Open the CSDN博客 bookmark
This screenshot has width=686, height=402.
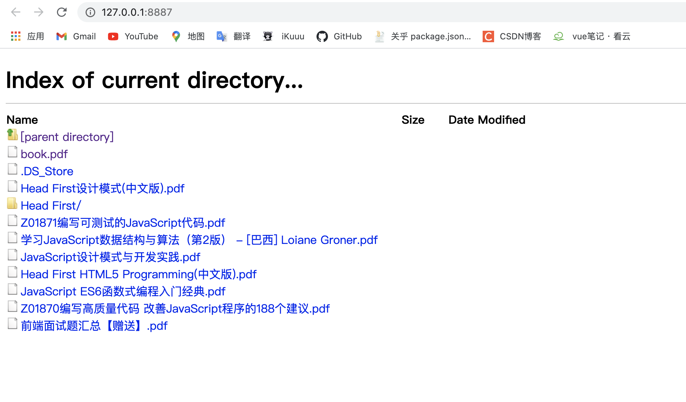point(512,36)
